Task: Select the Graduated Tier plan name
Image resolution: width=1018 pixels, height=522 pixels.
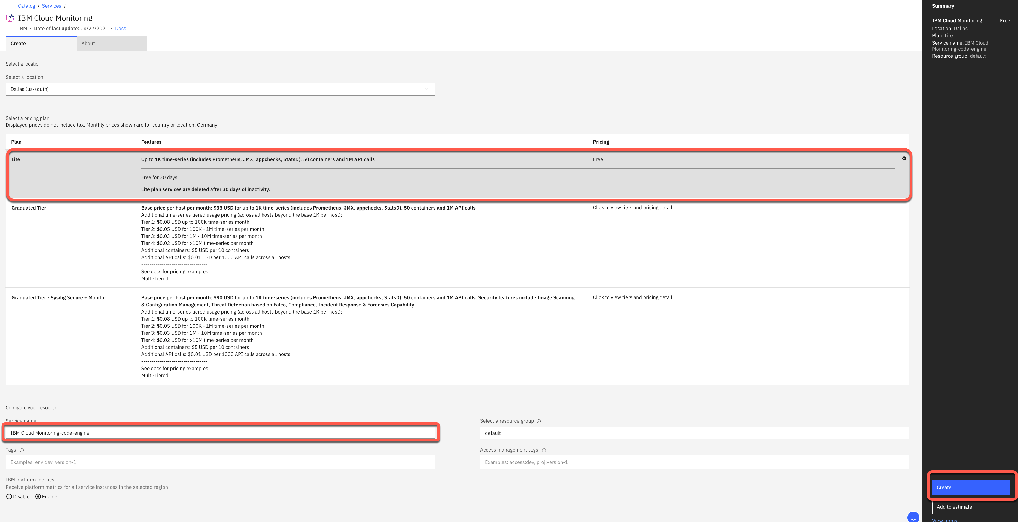Action: tap(29, 208)
